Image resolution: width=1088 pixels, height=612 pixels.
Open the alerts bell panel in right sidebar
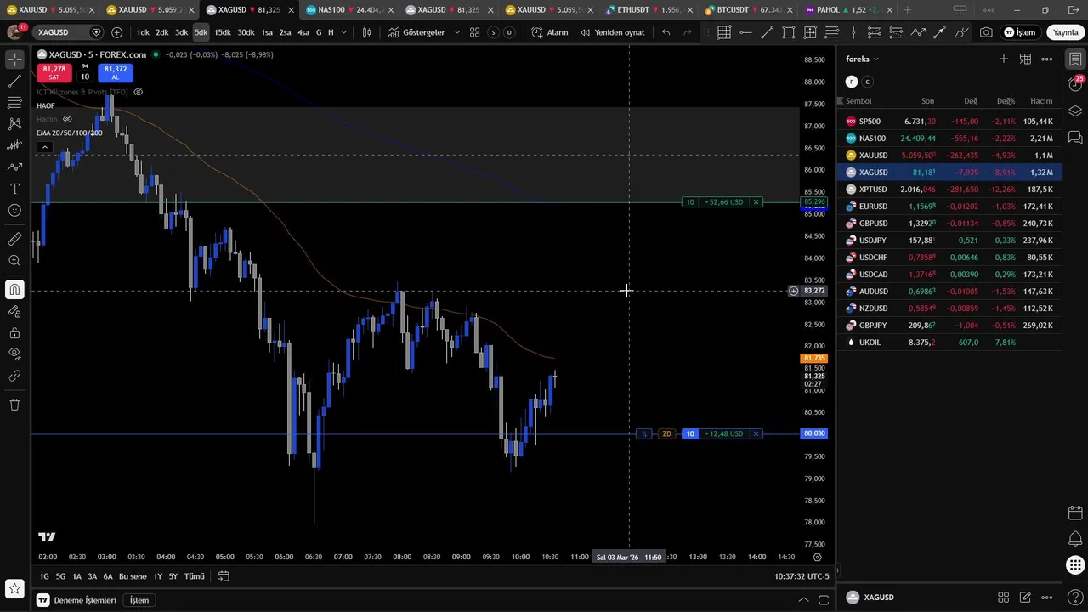(x=1075, y=539)
